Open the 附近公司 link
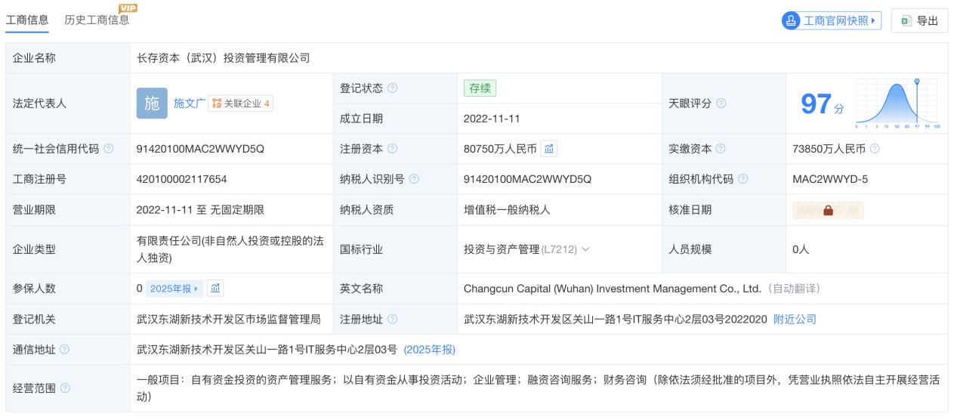This screenshot has height=420, width=957. (795, 320)
